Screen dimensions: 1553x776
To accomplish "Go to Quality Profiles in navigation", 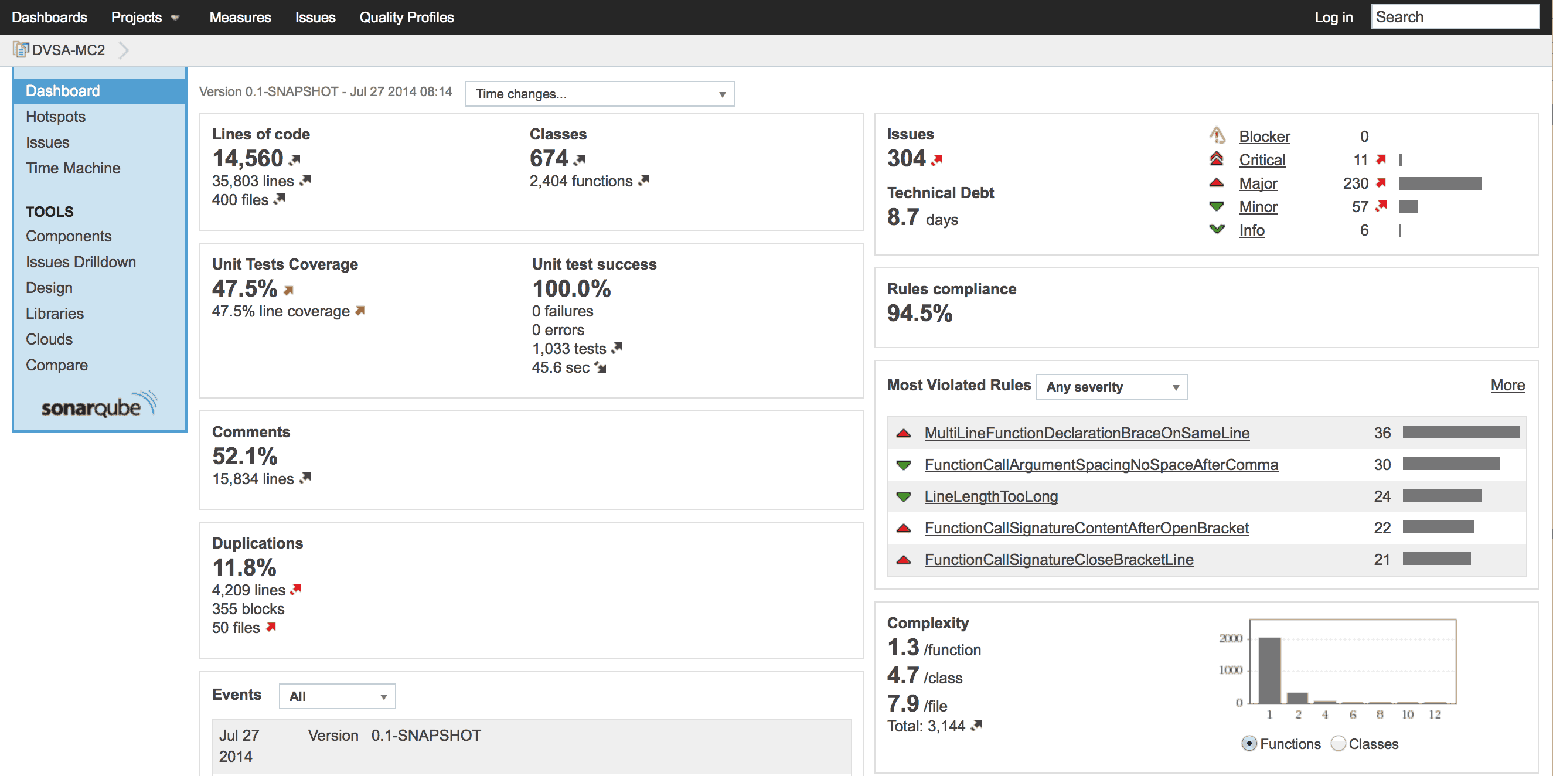I will (x=406, y=17).
